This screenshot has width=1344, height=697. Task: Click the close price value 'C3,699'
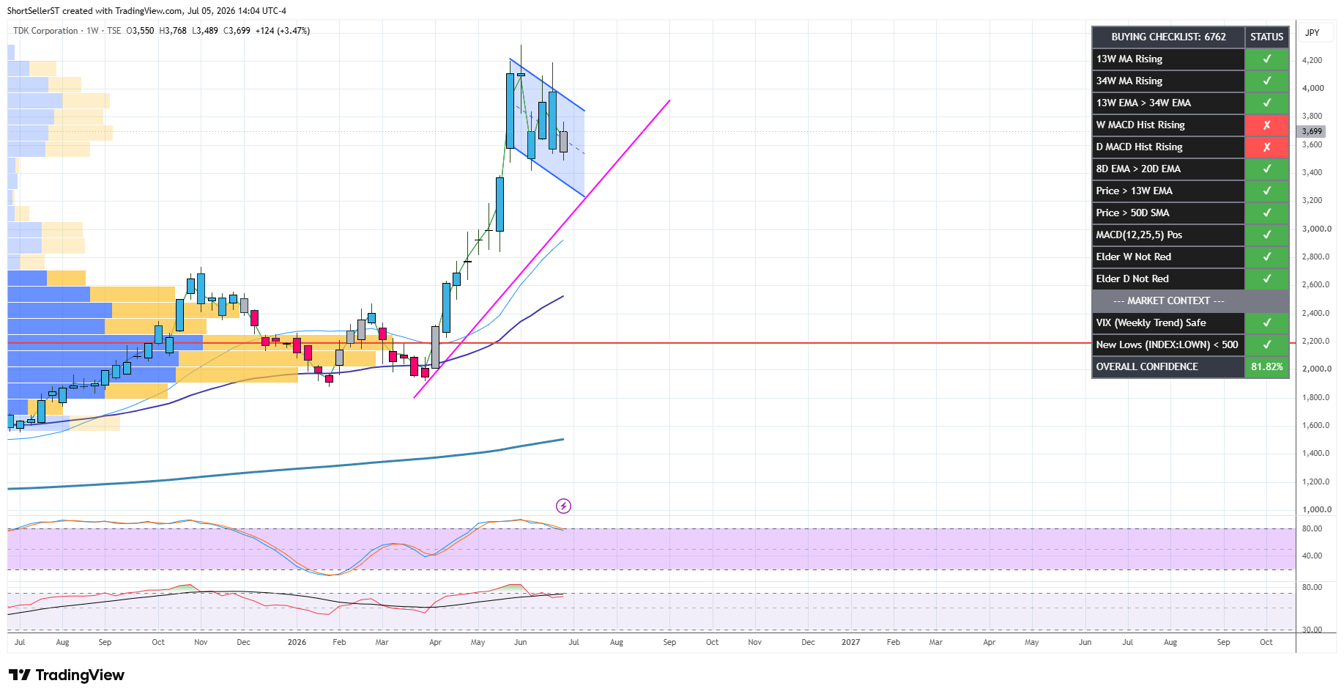click(237, 31)
